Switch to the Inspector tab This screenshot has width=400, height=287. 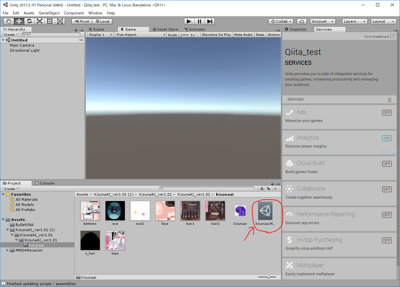296,29
